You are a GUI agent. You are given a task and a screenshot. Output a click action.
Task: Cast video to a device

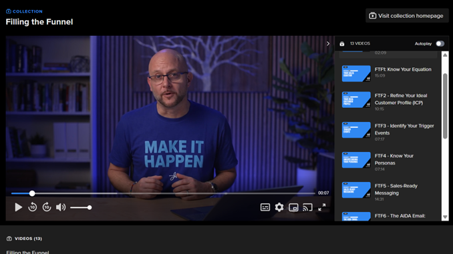307,207
